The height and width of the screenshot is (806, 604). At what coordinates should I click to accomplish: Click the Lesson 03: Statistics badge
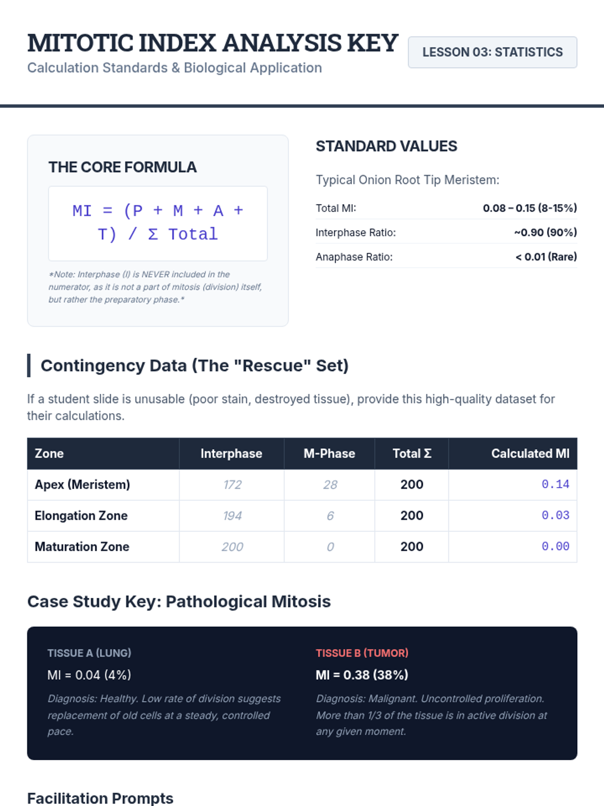click(x=492, y=52)
